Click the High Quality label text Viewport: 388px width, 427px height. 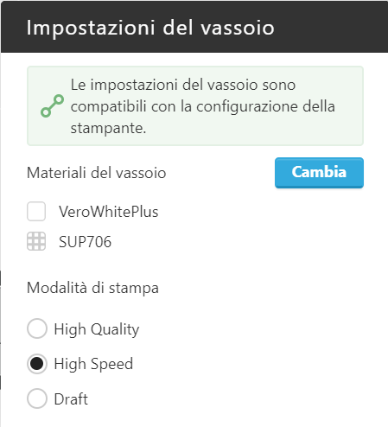97,329
